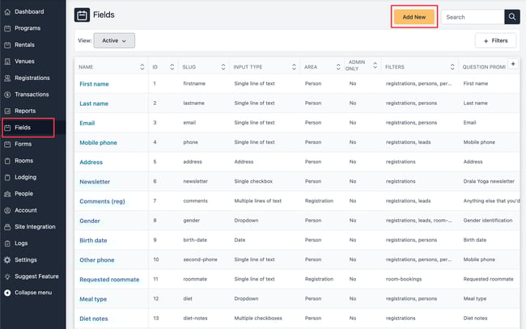Click the Registrations people icon
Screen dimensions: 526x329
[x=7, y=78]
